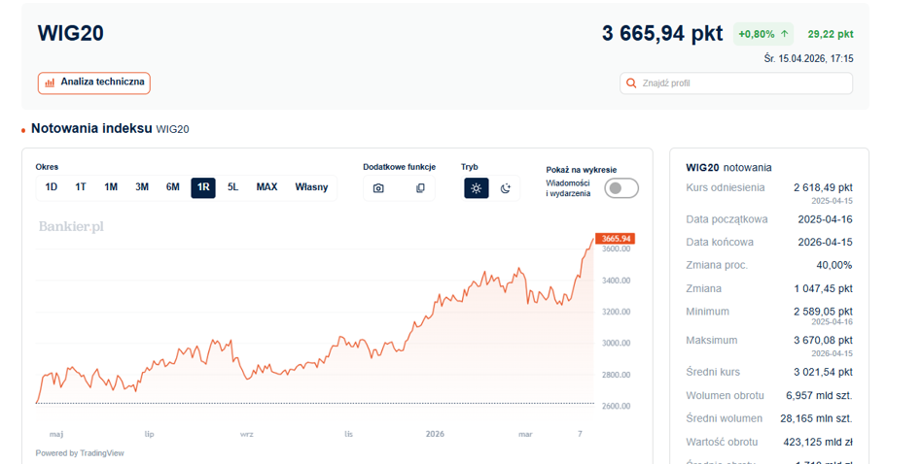Select the 3M period tab
Viewport: 922px width, 464px height.
tap(142, 187)
